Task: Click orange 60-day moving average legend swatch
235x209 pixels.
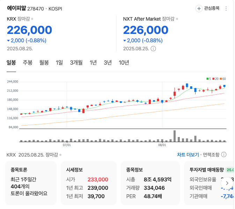Action: click(x=221, y=79)
